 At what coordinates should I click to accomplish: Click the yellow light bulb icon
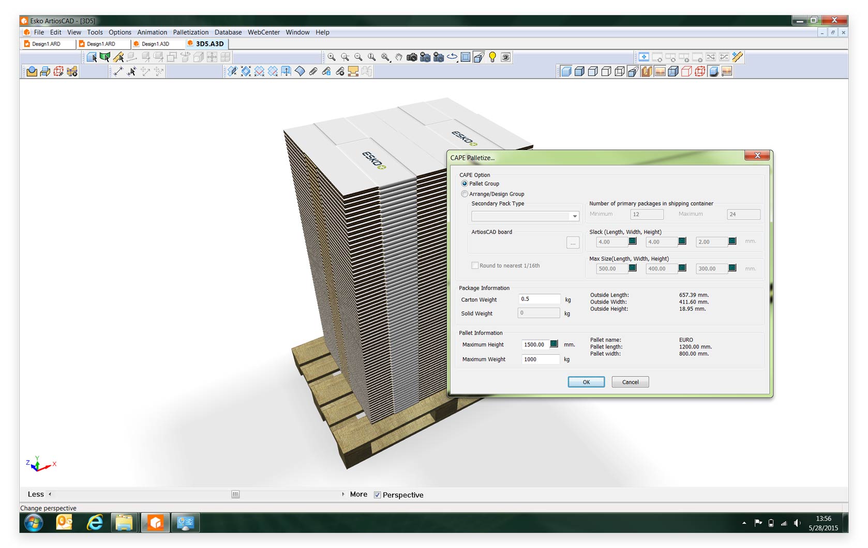[x=492, y=57]
